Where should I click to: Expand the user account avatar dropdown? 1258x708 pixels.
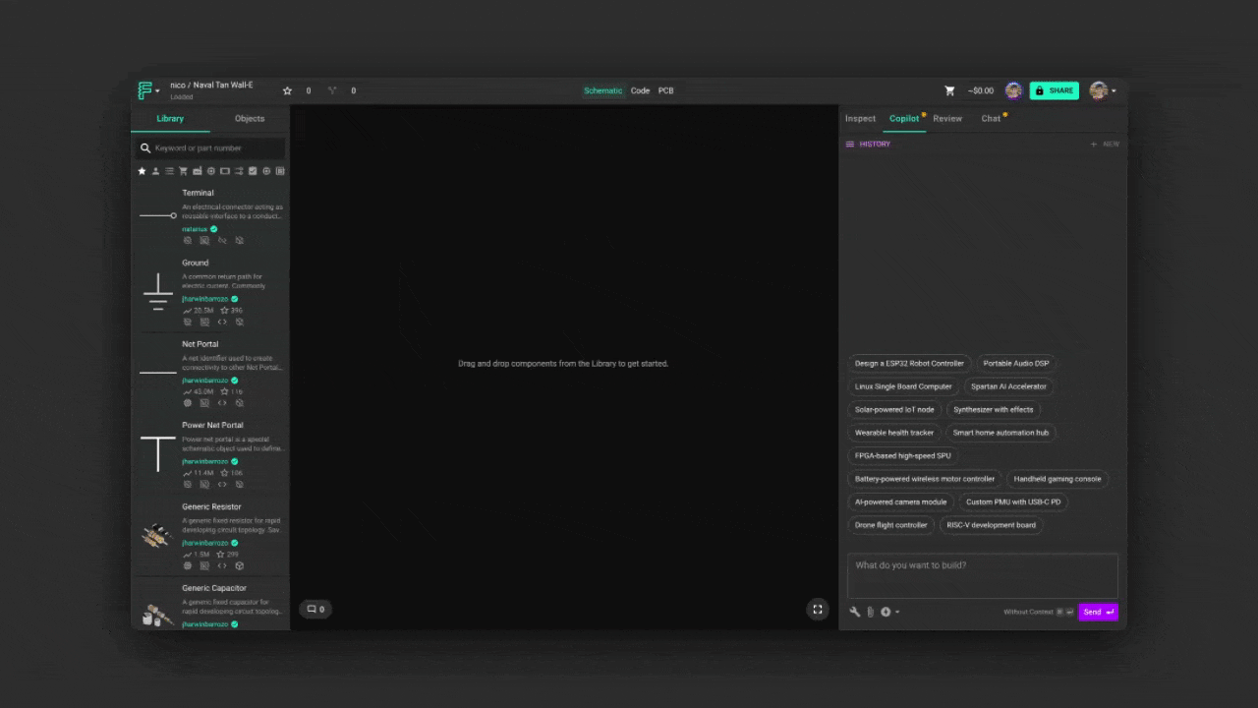1102,90
